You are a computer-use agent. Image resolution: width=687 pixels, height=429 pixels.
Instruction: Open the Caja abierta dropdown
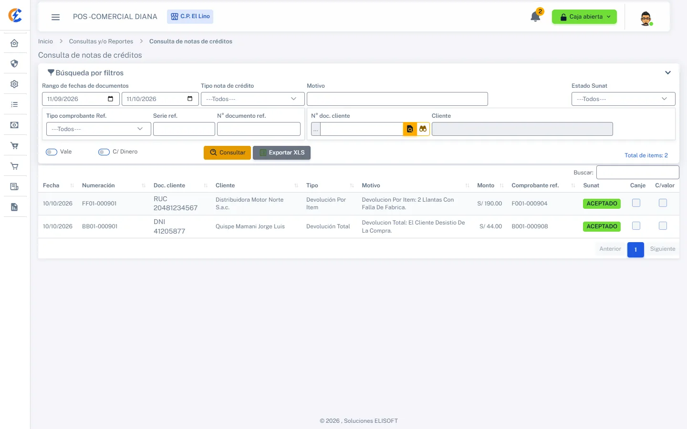coord(584,17)
